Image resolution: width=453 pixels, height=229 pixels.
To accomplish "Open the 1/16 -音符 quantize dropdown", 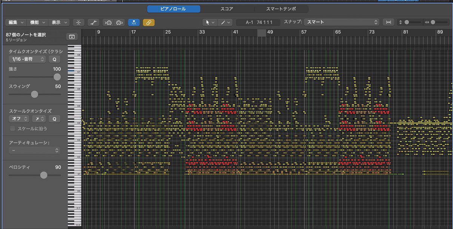I will [27, 59].
